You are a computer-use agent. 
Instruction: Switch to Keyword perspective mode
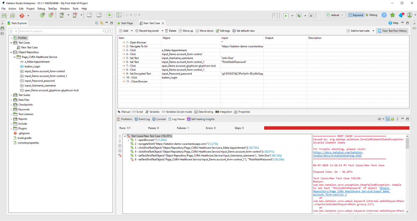click(x=356, y=15)
